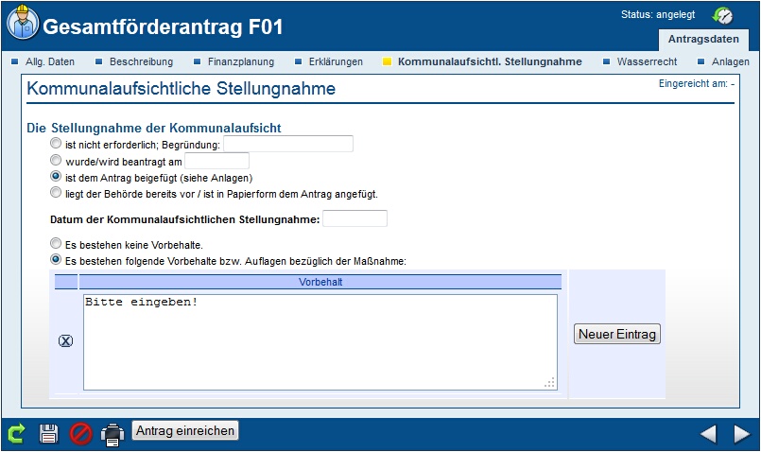The image size is (761, 452).
Task: Click the status clock icon in header
Action: click(x=722, y=15)
